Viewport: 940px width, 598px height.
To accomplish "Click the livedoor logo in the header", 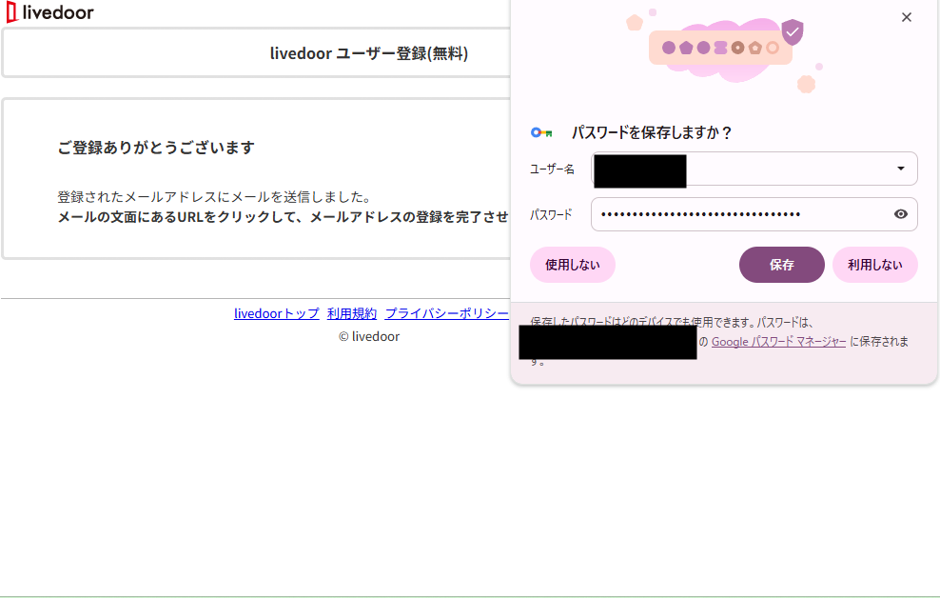I will click(x=49, y=12).
